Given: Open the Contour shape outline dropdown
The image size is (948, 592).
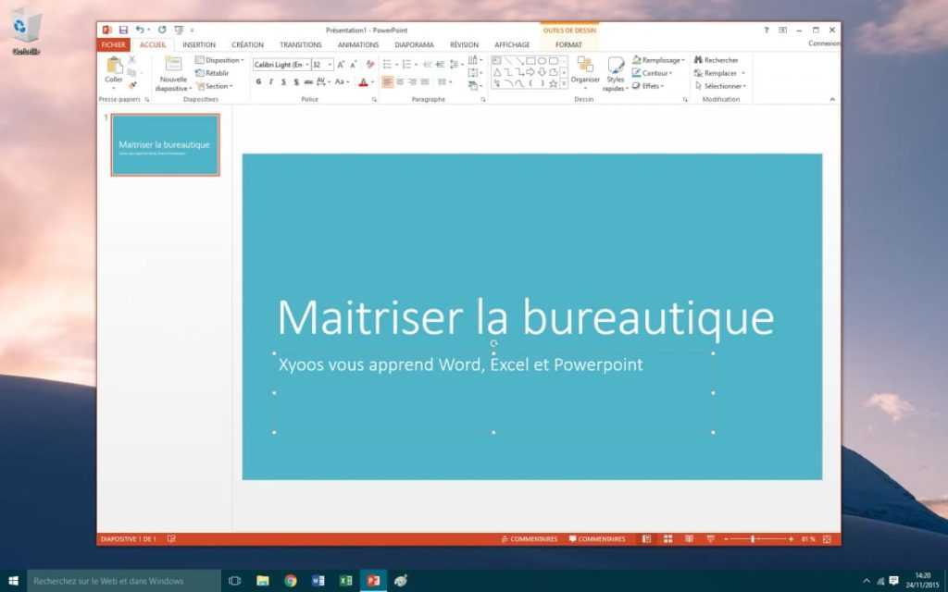Looking at the screenshot, I should click(x=652, y=72).
